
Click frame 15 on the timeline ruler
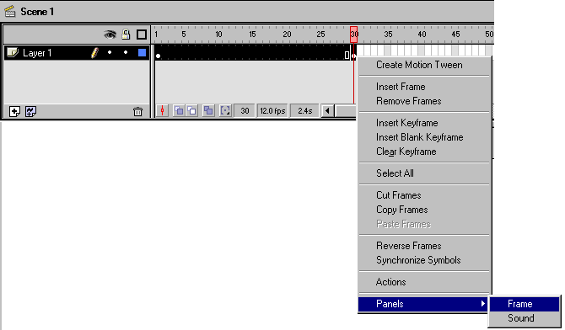(253, 35)
